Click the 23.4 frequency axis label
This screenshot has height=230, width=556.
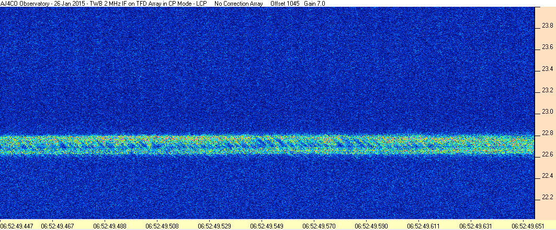coord(548,68)
